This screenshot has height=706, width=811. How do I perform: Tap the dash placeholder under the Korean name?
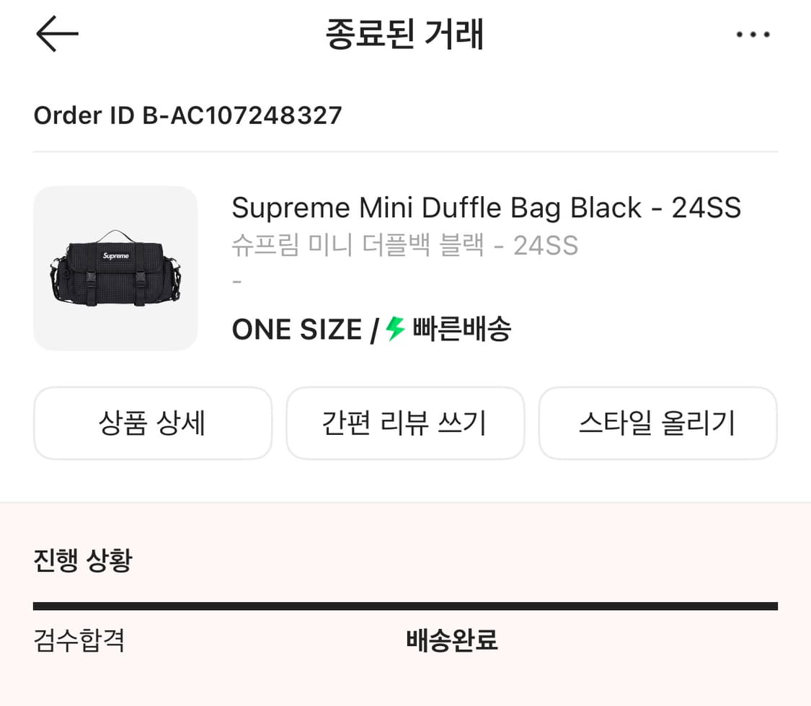(x=237, y=281)
